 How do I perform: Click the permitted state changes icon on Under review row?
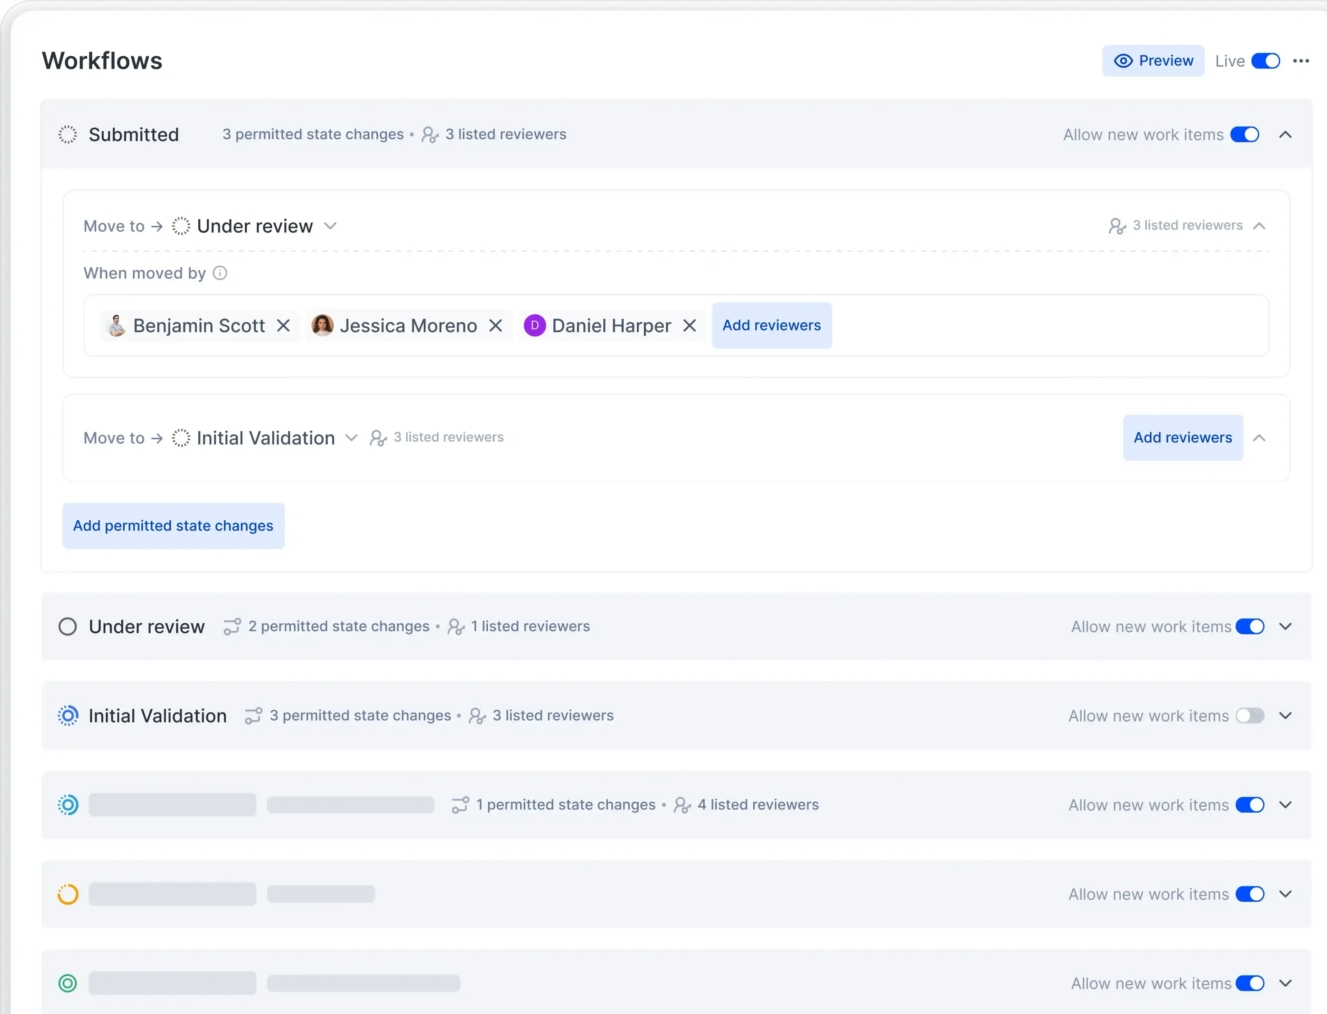click(232, 626)
